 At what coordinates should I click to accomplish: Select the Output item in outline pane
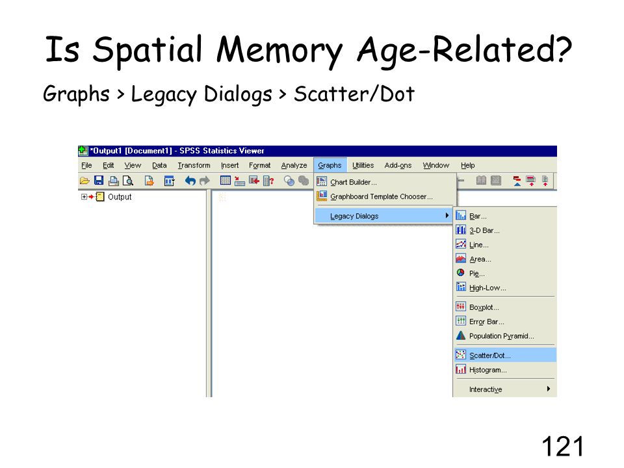[120, 196]
